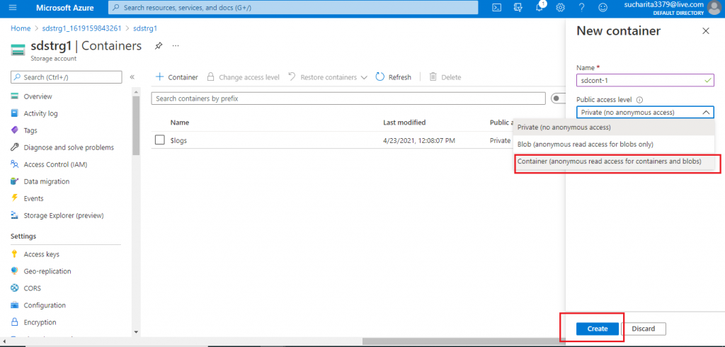Open sdstrg1_1619159843261 breadcrumb link

pyautogui.click(x=81, y=28)
